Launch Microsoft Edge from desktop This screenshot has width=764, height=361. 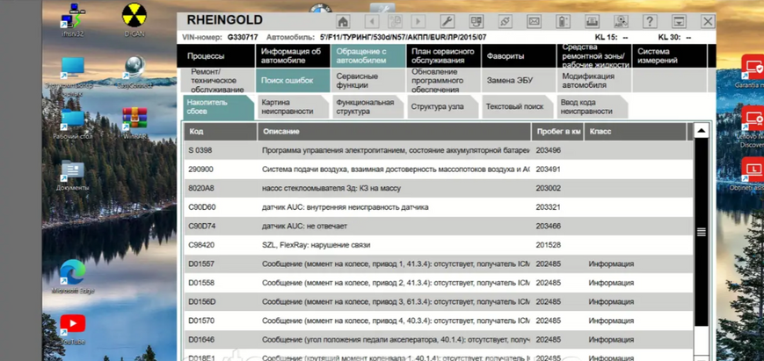coord(73,276)
